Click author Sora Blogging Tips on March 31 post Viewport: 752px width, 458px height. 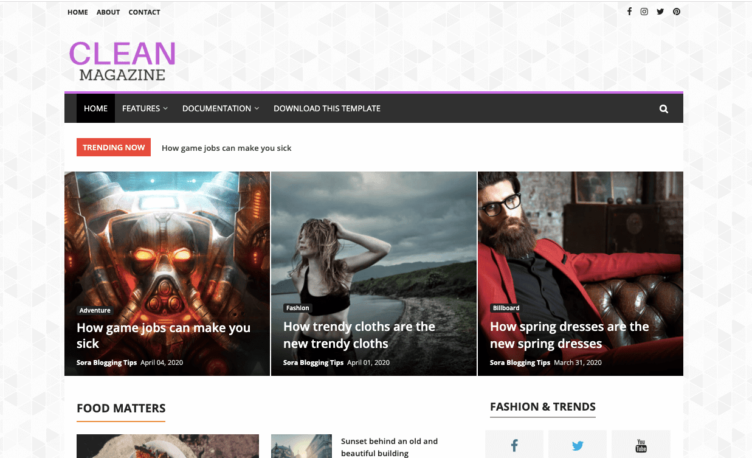pyautogui.click(x=520, y=363)
